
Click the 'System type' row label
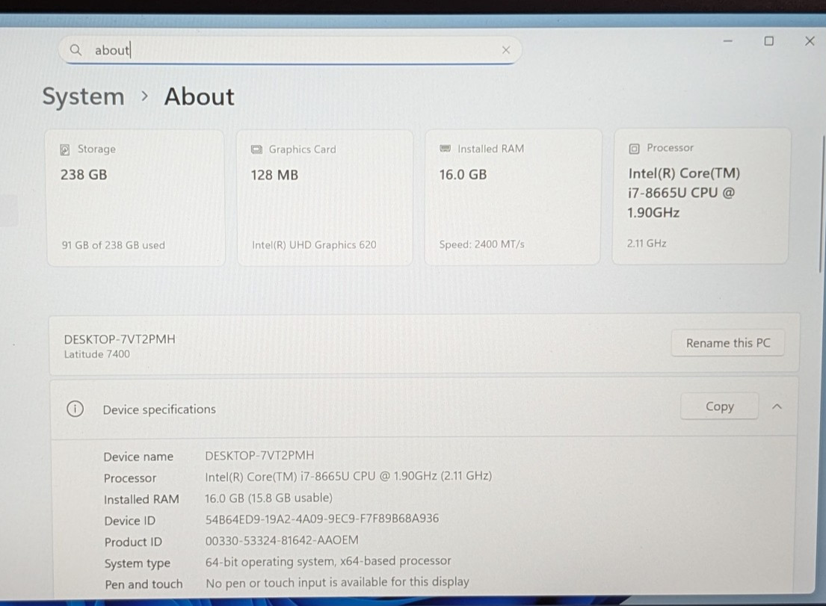point(137,563)
